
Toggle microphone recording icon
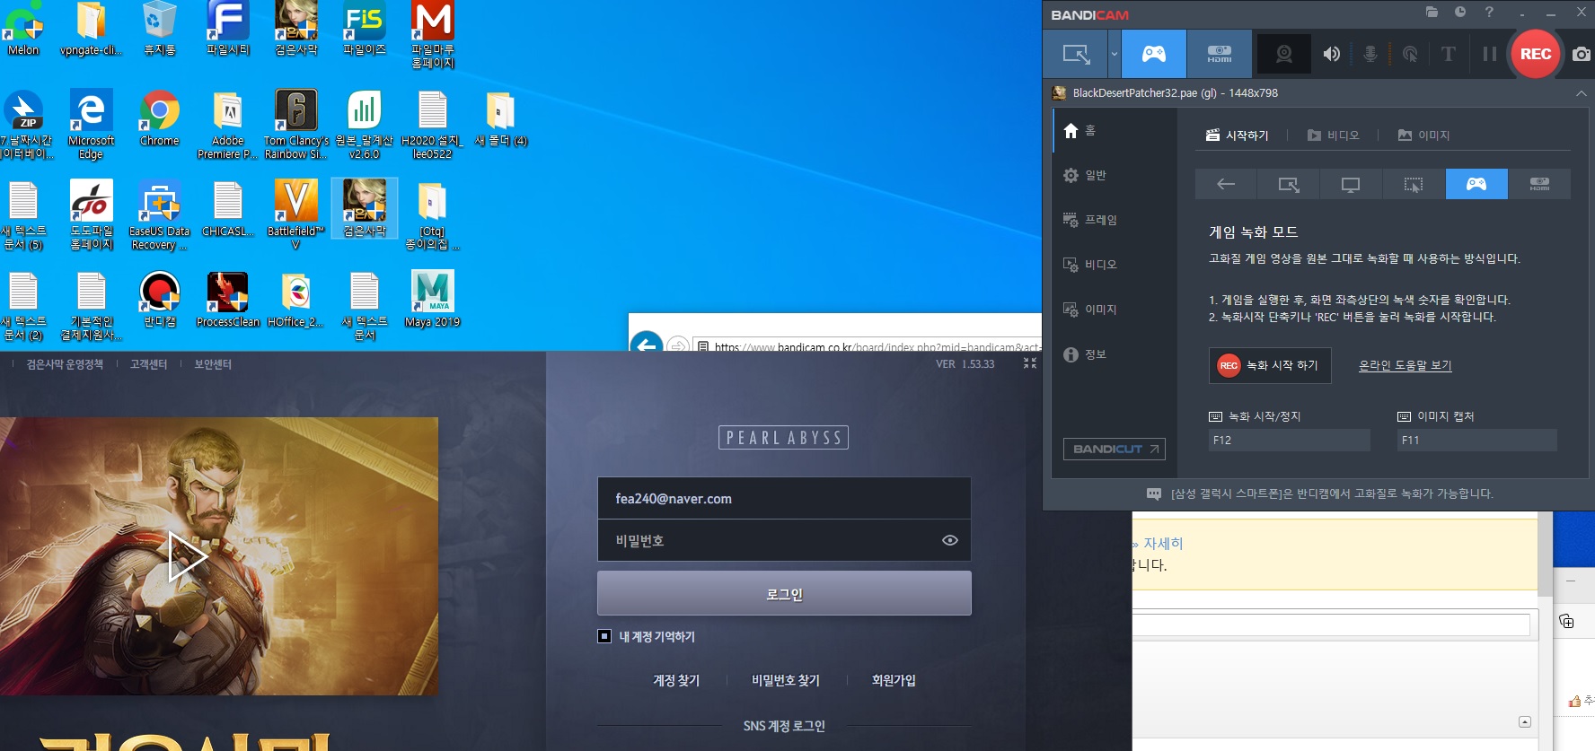point(1370,54)
